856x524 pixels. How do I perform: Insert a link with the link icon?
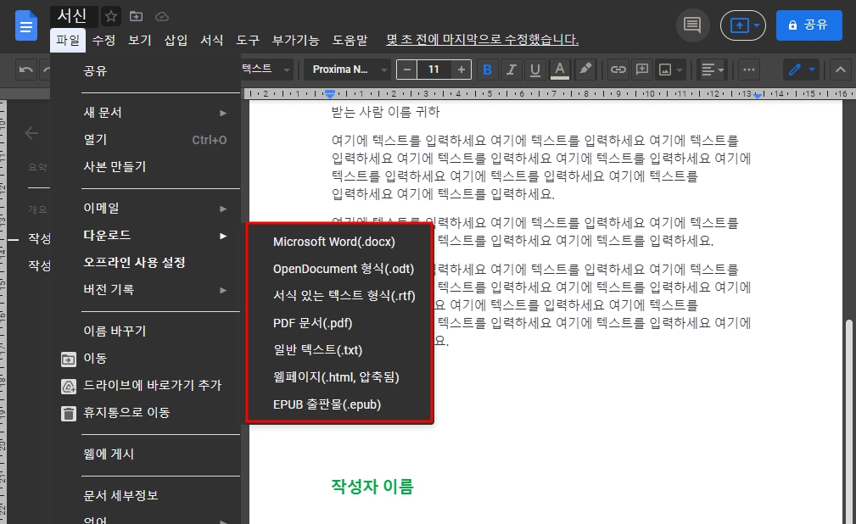click(x=618, y=70)
